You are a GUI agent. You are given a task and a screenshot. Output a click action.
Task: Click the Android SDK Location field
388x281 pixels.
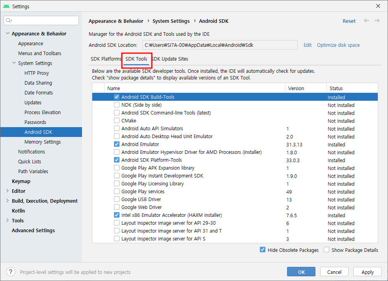[x=220, y=45]
